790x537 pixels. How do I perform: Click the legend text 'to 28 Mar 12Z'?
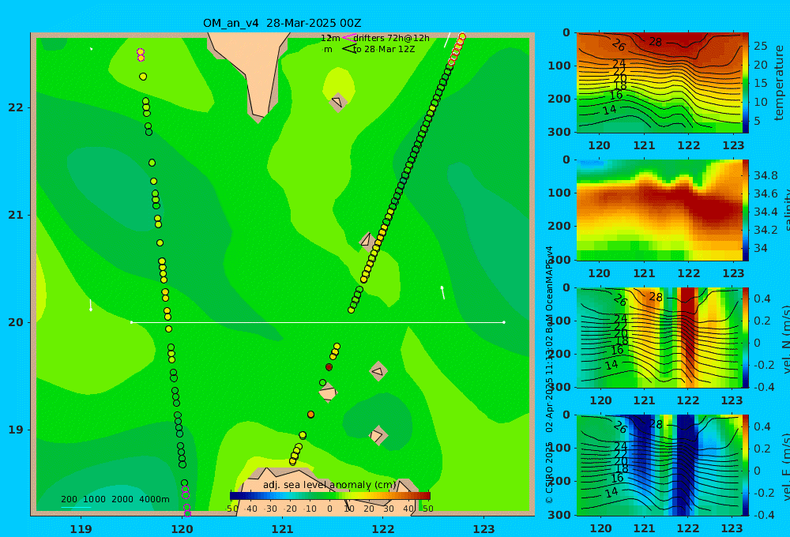(x=384, y=49)
